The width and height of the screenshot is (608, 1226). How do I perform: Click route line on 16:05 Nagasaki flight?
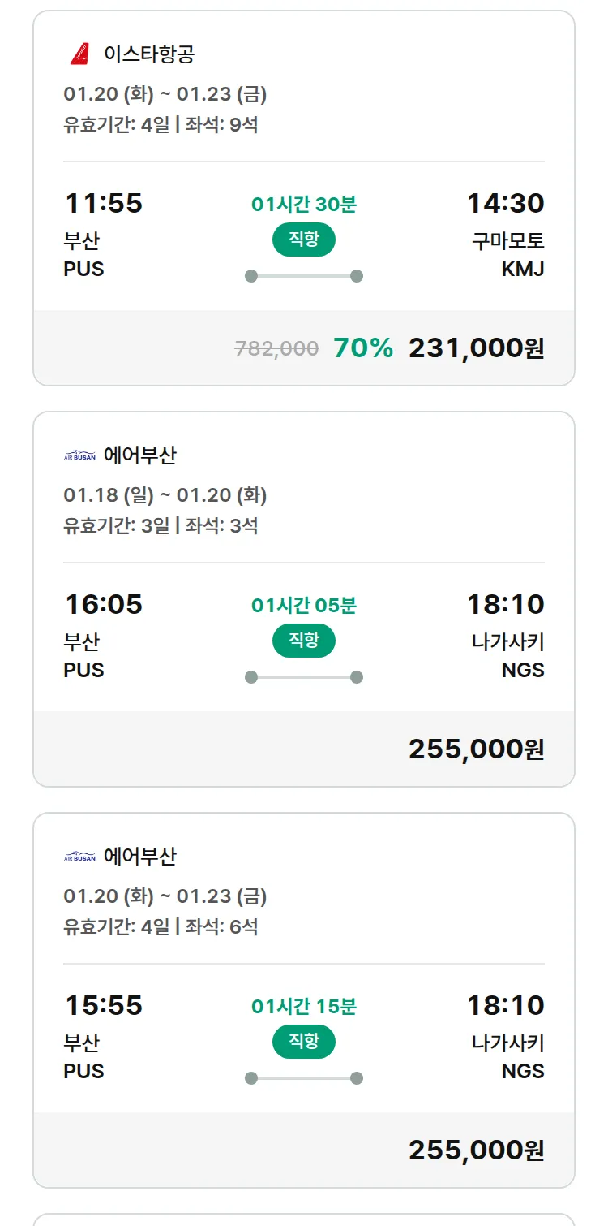pos(303,677)
